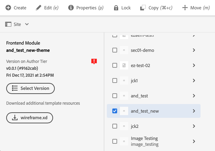Expand the Image Testing chevron
The width and height of the screenshot is (215, 151).
(194, 141)
